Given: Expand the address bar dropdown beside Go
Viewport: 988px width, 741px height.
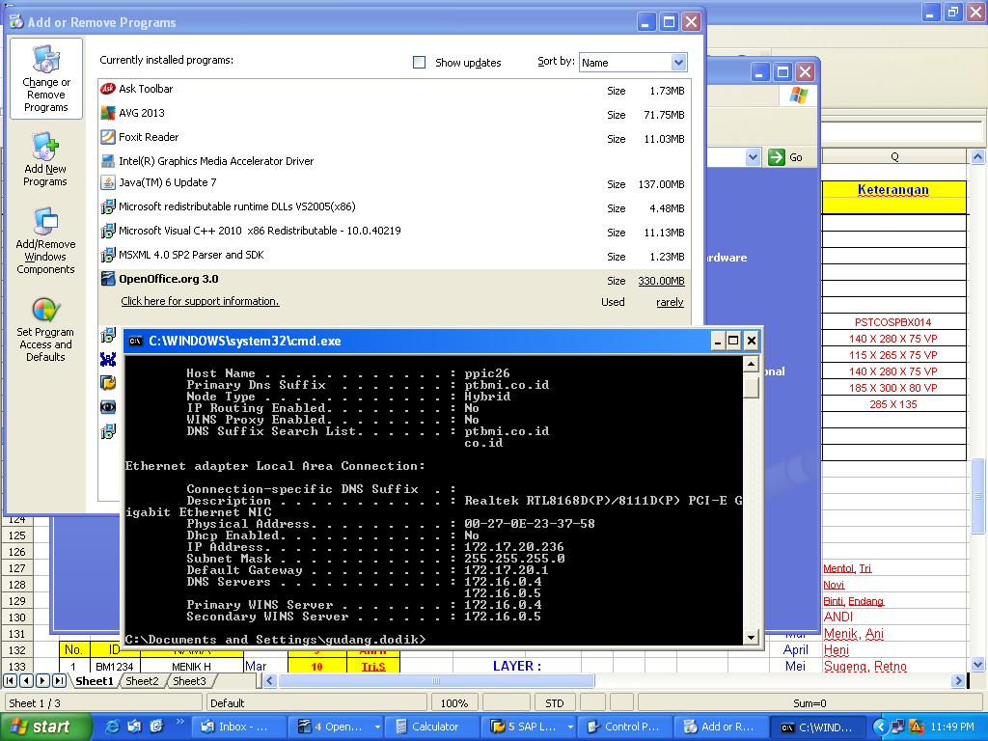Looking at the screenshot, I should [x=753, y=157].
